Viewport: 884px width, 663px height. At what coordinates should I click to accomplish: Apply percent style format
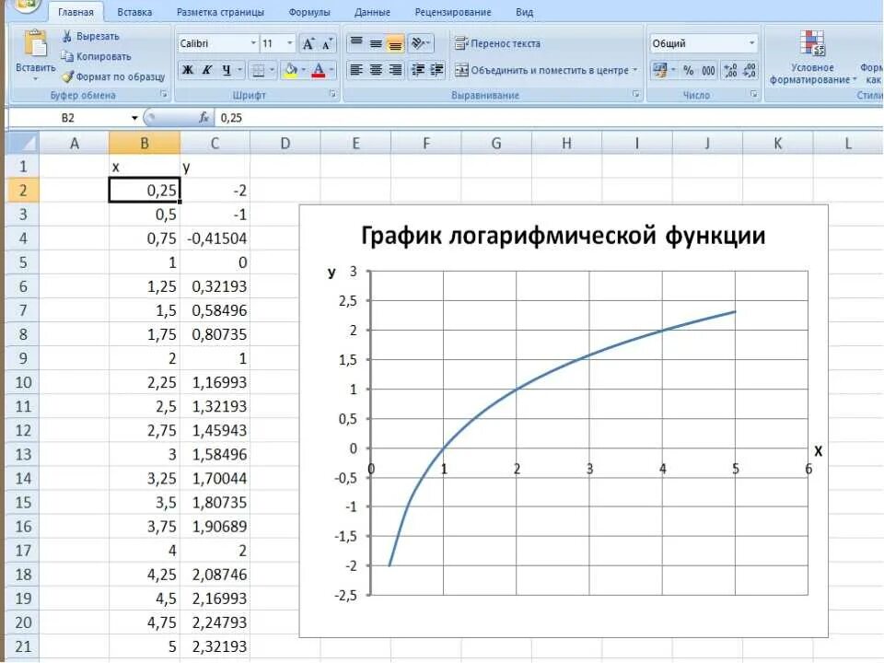[689, 70]
